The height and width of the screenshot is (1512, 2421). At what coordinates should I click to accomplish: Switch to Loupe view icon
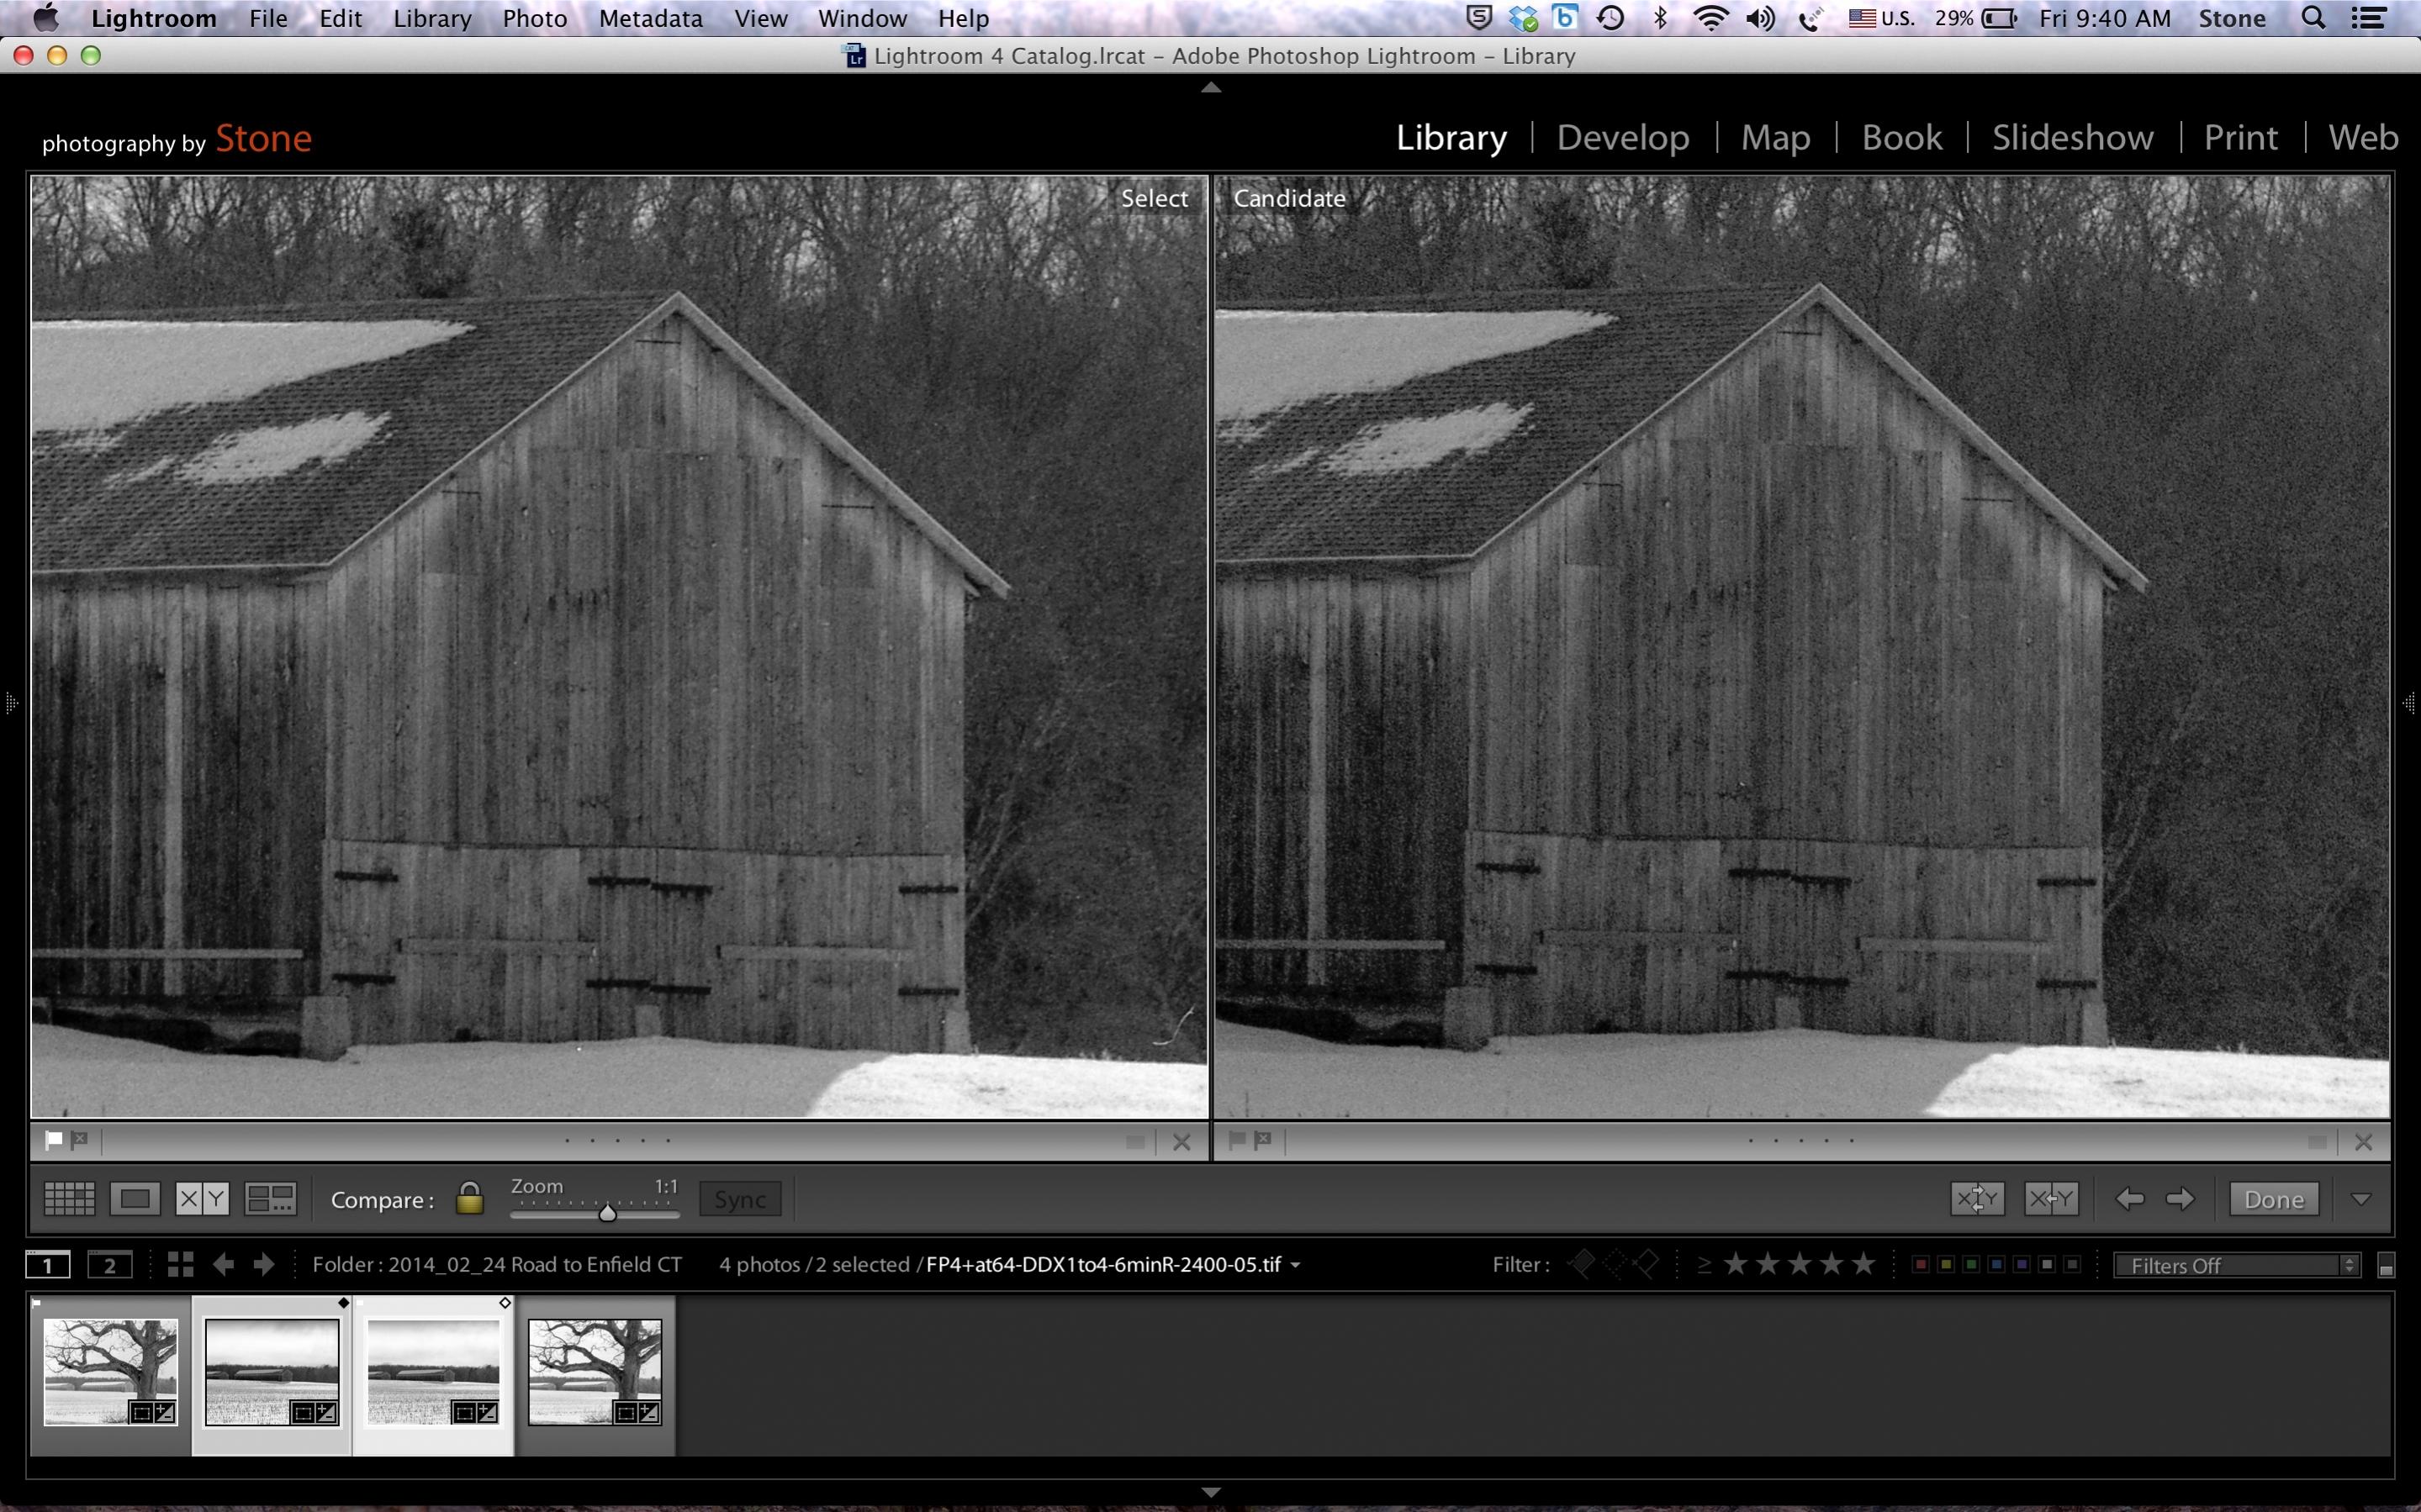tap(135, 1198)
